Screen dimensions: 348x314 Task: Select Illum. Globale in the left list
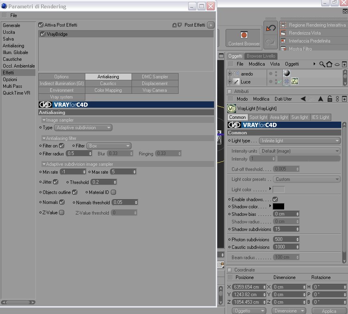(16, 52)
